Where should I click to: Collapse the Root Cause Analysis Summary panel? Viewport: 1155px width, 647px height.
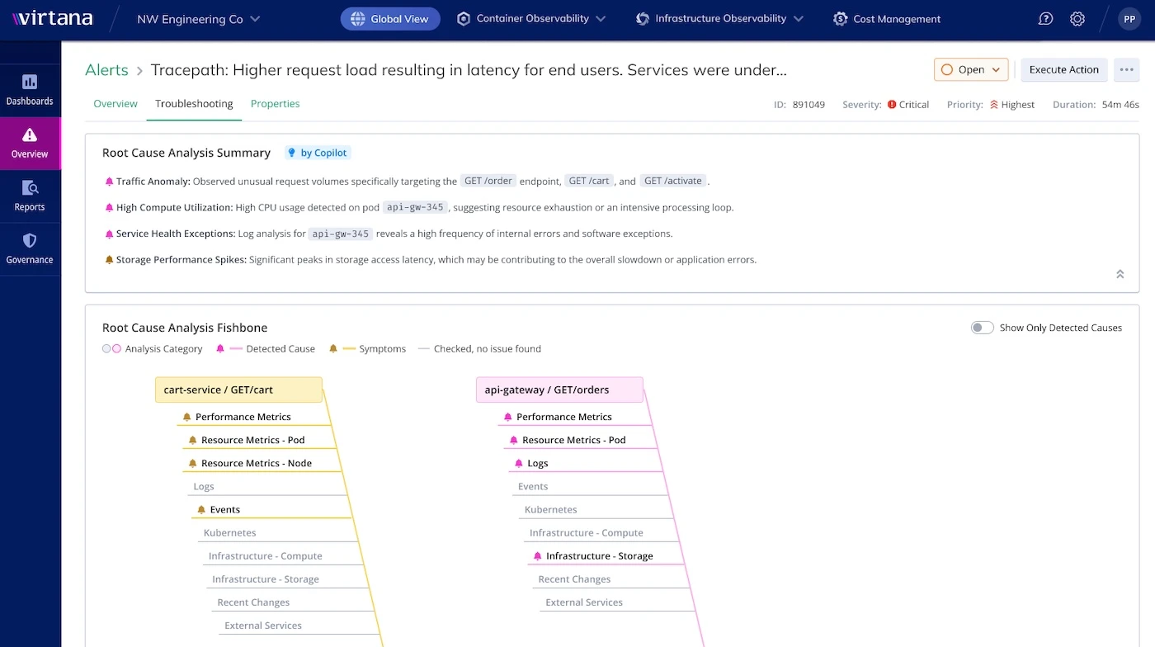pyautogui.click(x=1120, y=274)
